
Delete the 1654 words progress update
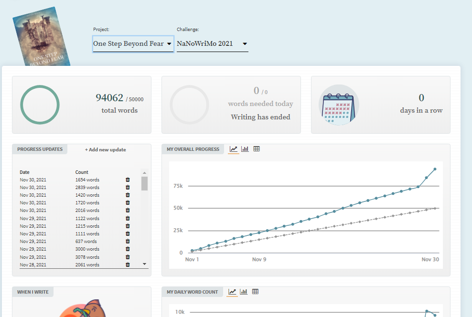pyautogui.click(x=128, y=180)
